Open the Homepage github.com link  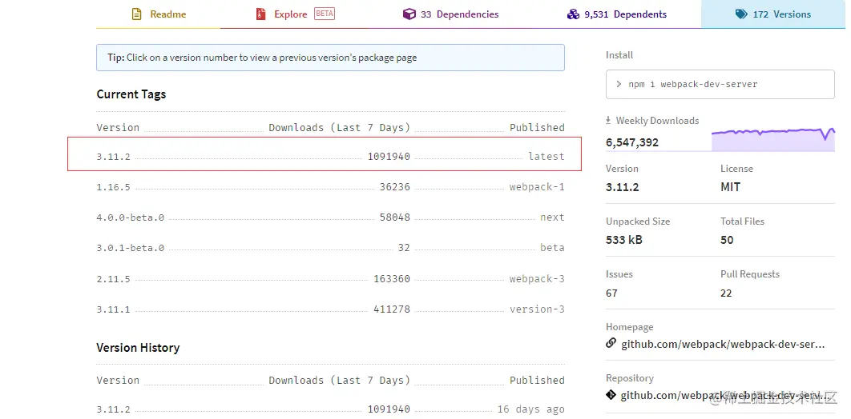click(x=723, y=345)
